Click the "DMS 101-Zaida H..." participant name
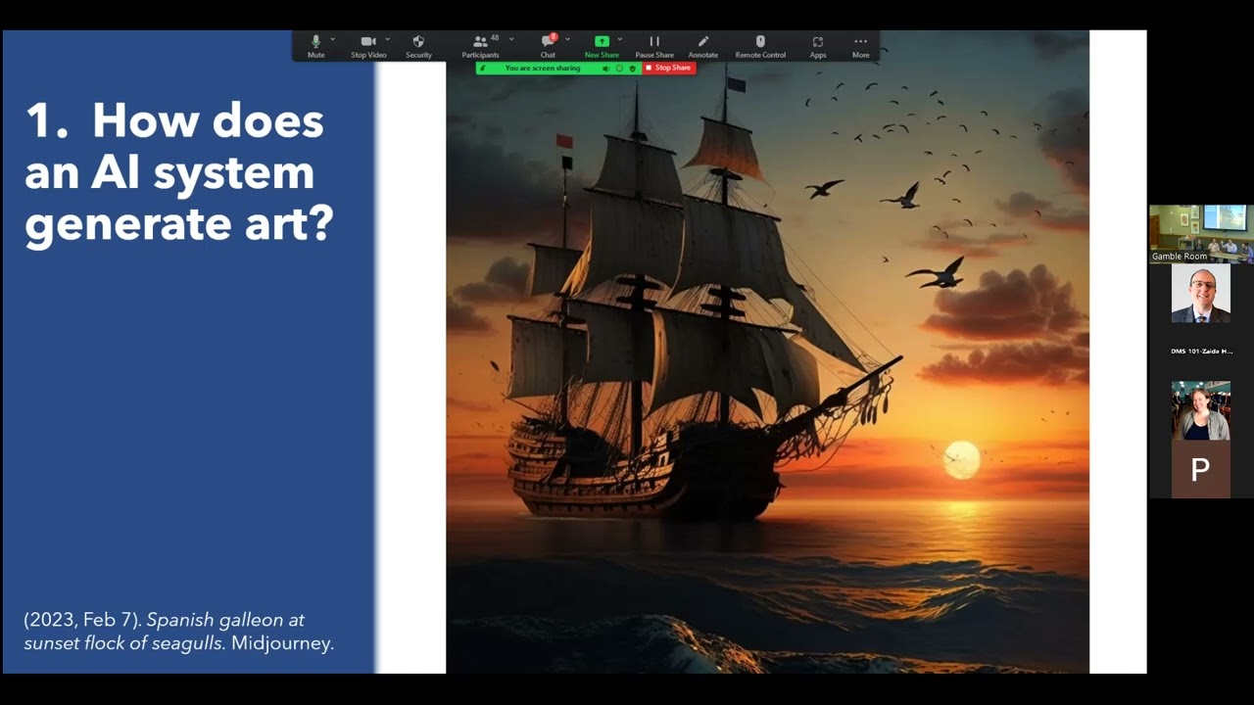1254x705 pixels. (x=1201, y=351)
